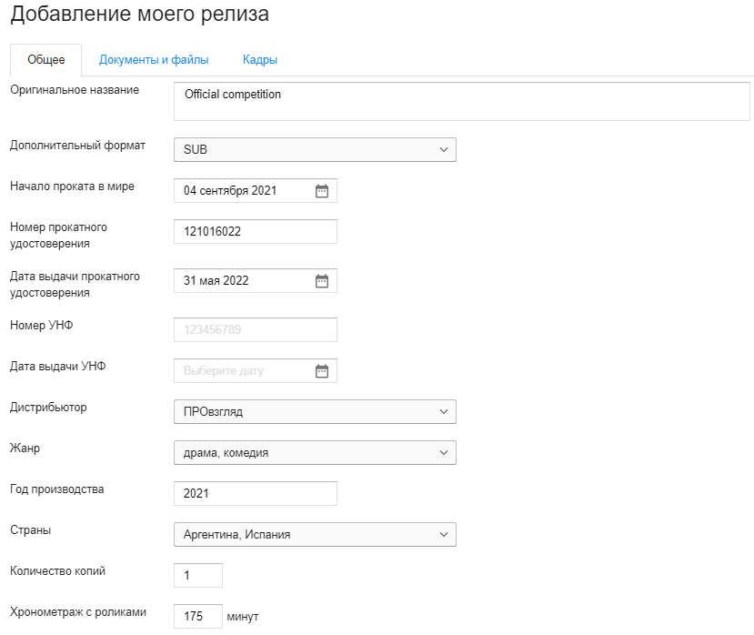Expand the Дополнительный формат SUB dropdown

315,149
